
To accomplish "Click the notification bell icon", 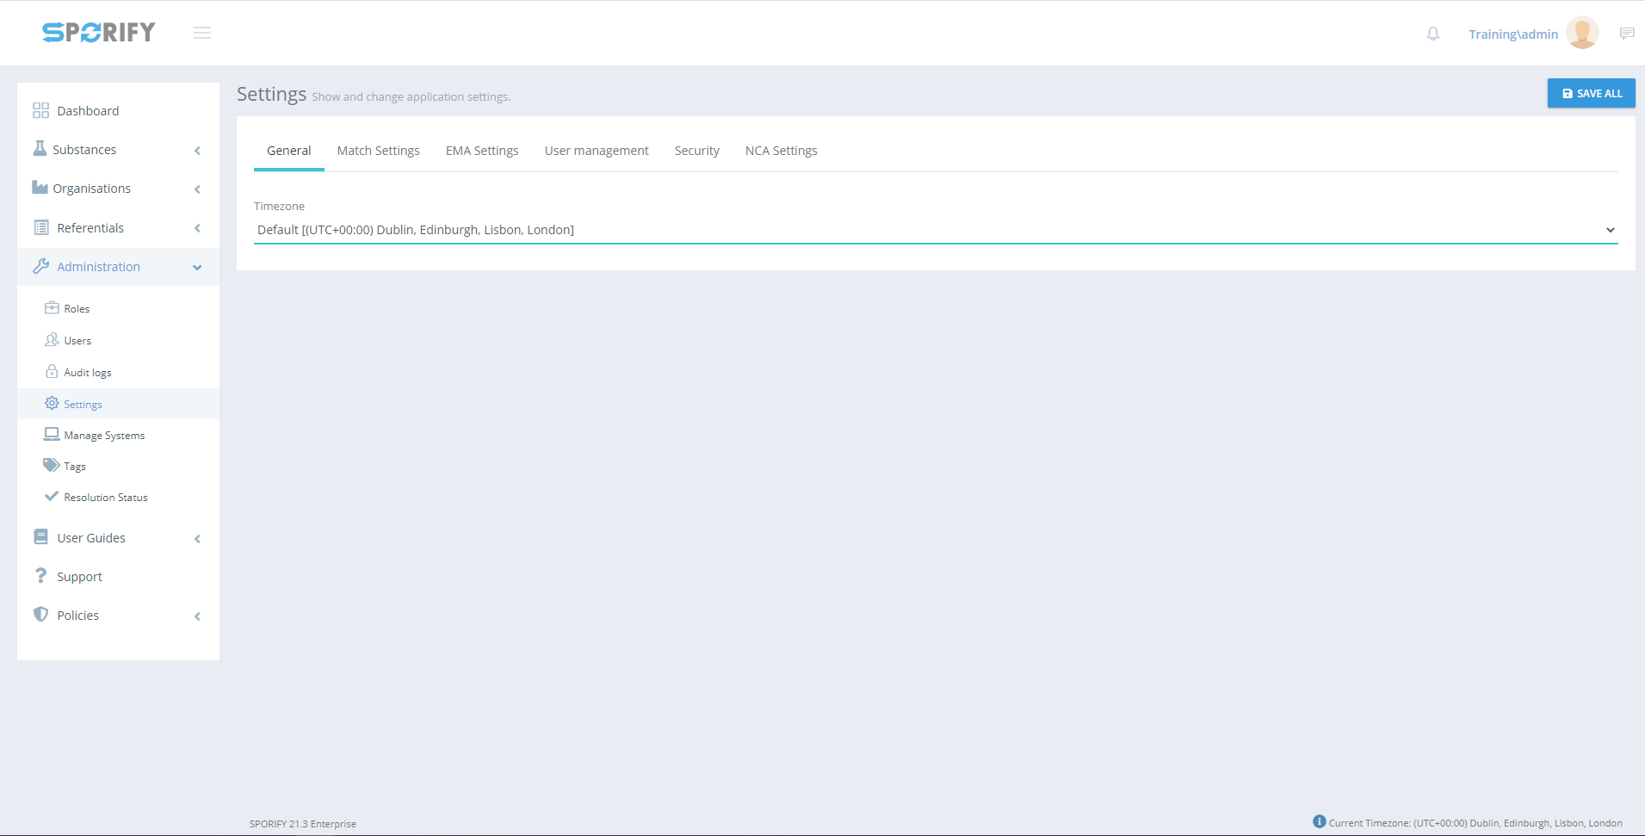I will click(1432, 34).
